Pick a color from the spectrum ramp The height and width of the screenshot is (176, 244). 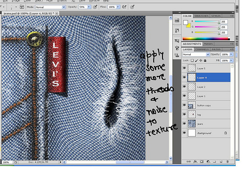(x=206, y=39)
